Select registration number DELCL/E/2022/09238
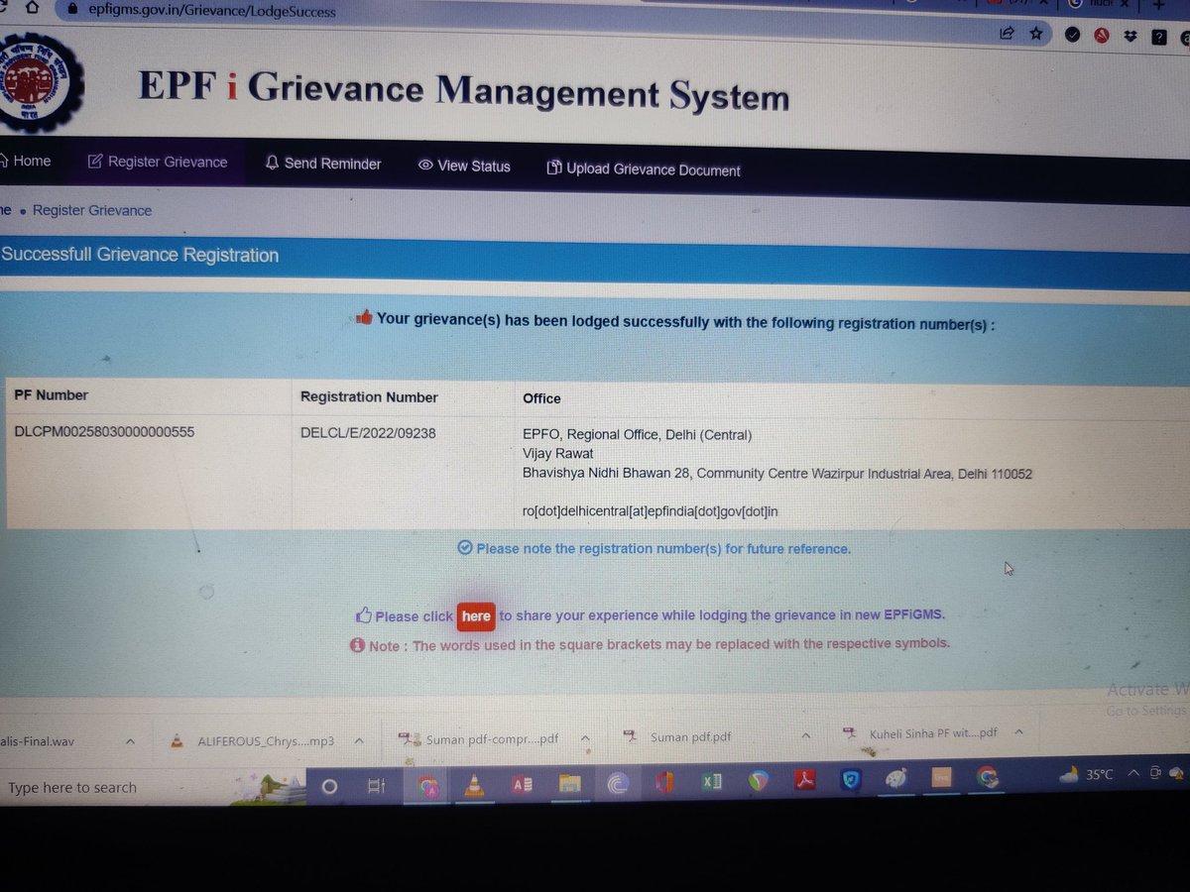 tap(368, 433)
